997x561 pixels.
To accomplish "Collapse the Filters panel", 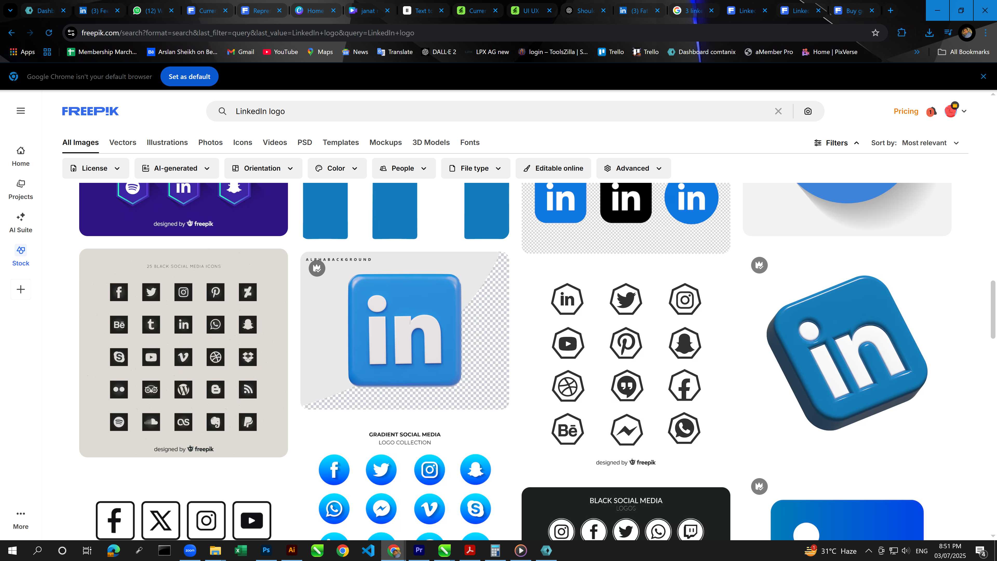I will (x=836, y=143).
